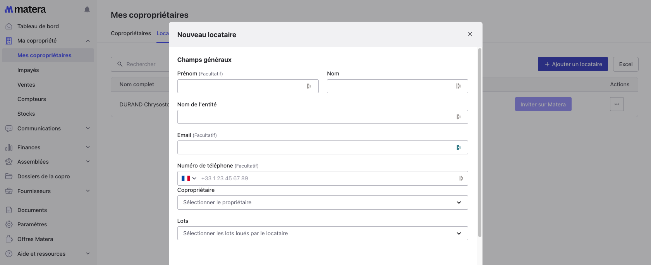651x265 pixels.
Task: Open Impayés in the sidebar
Action: tap(28, 70)
